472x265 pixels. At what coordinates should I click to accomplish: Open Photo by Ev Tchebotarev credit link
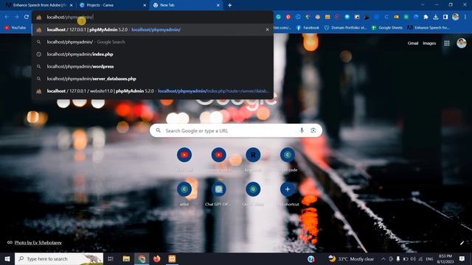click(38, 242)
